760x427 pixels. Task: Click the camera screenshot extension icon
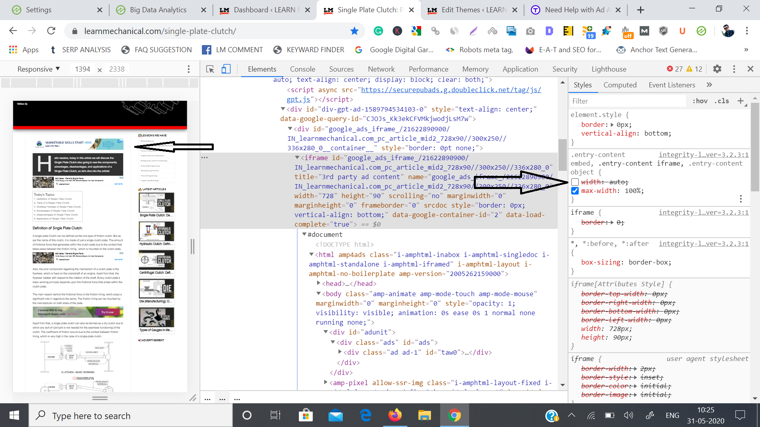click(x=530, y=31)
